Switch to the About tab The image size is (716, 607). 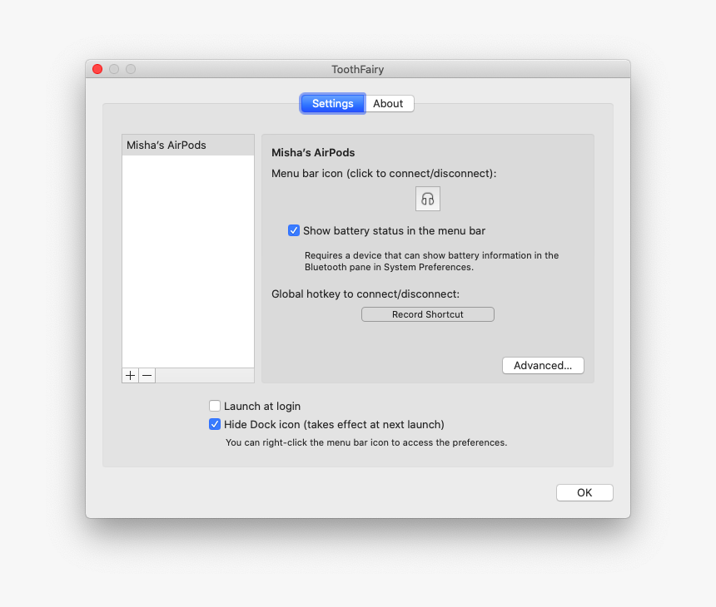coord(389,103)
